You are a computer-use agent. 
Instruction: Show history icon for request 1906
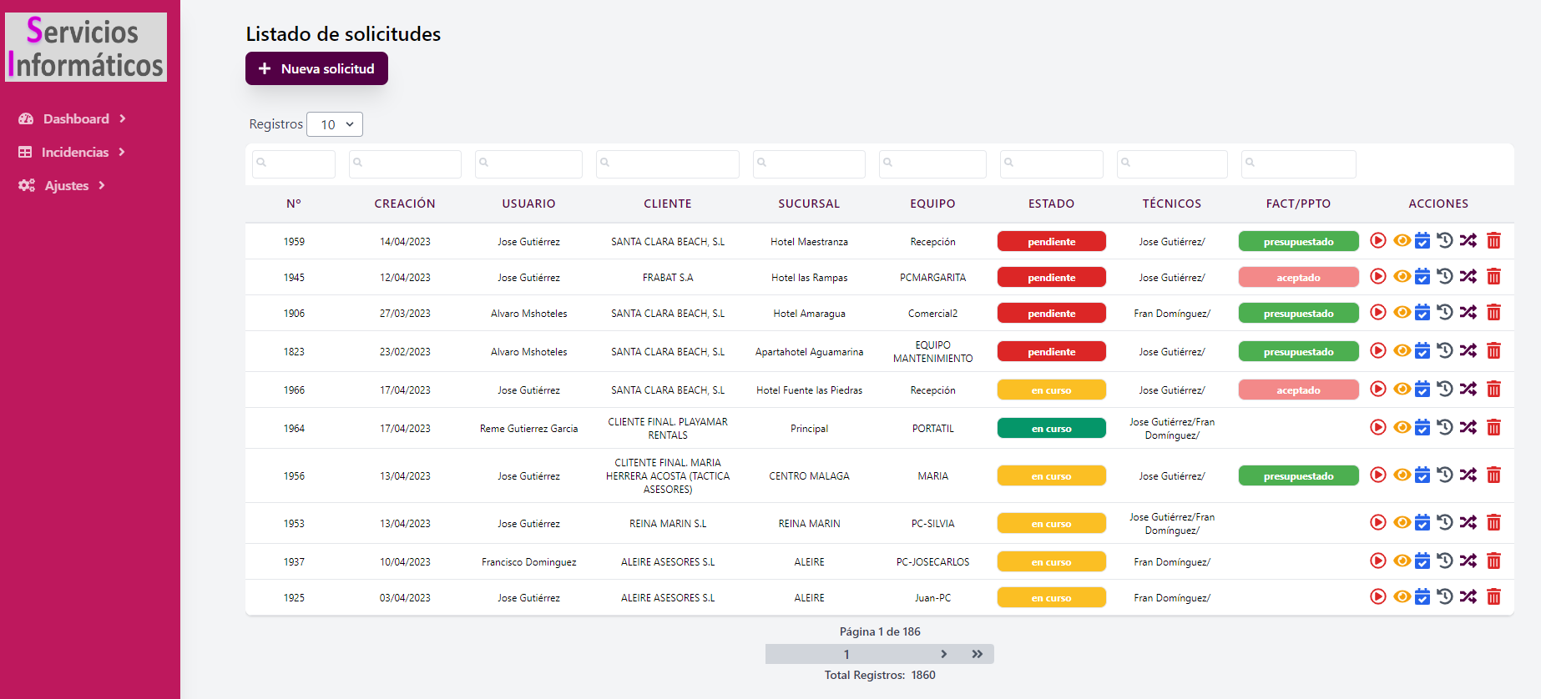[x=1445, y=313]
